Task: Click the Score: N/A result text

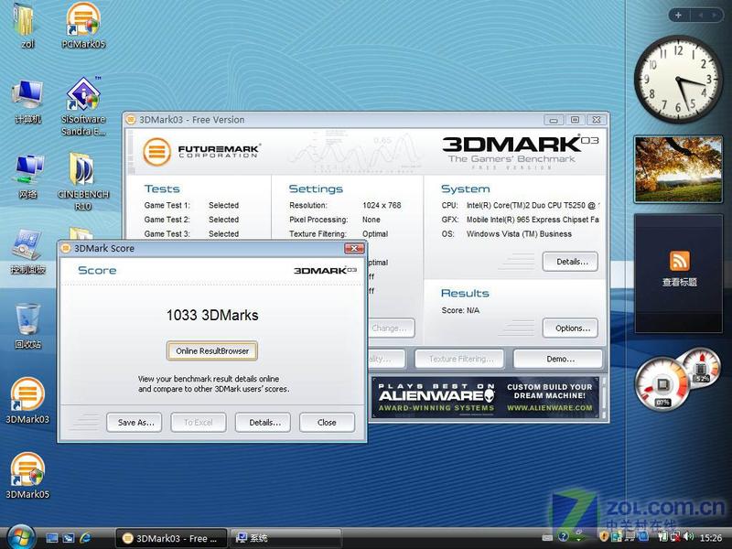Action: (x=460, y=310)
